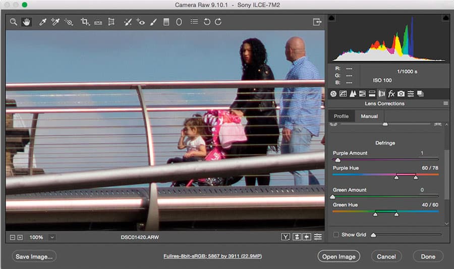Toggle full screen mode icon
The height and width of the screenshot is (269, 454).
pyautogui.click(x=317, y=22)
